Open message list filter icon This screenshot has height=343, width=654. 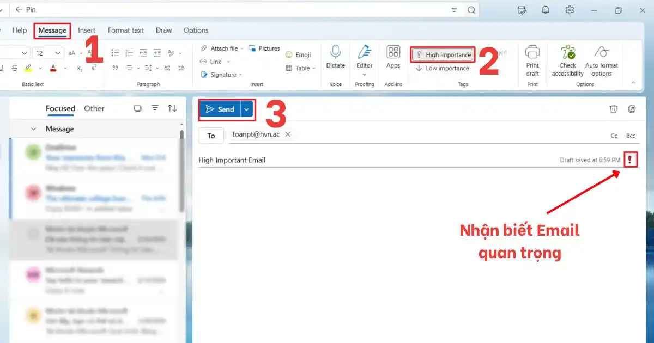pos(155,108)
